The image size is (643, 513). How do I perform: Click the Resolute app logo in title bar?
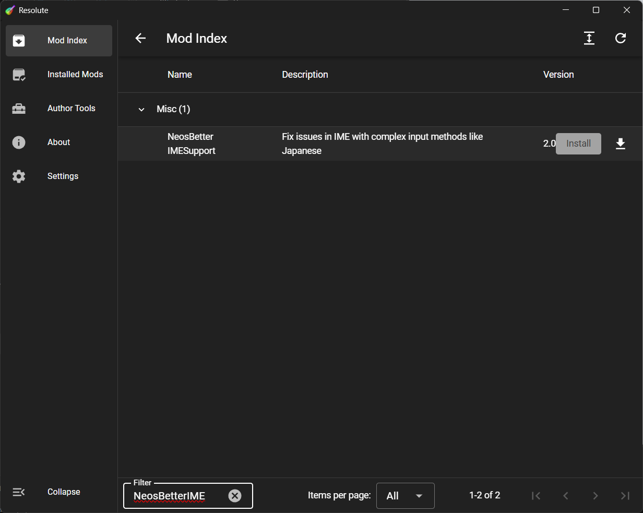[10, 10]
